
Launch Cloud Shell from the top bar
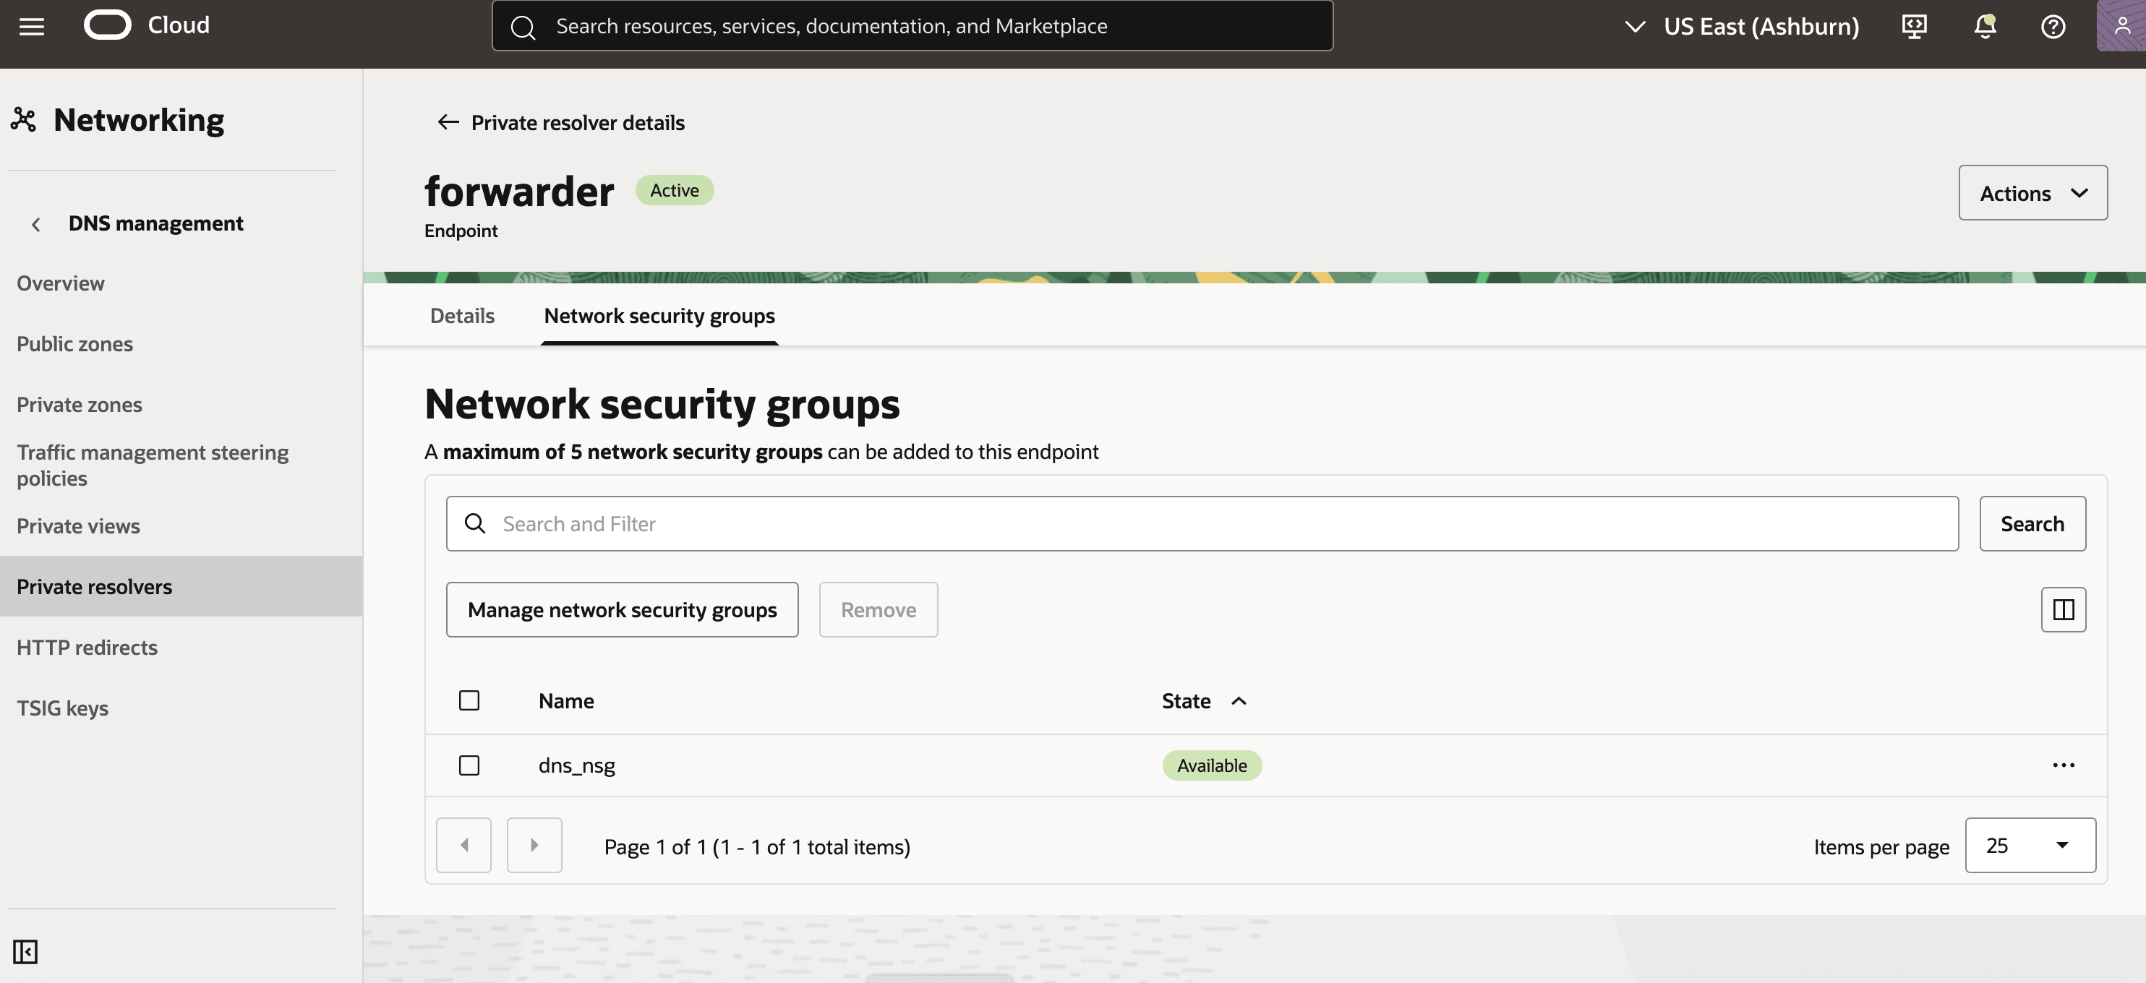coord(1914,26)
